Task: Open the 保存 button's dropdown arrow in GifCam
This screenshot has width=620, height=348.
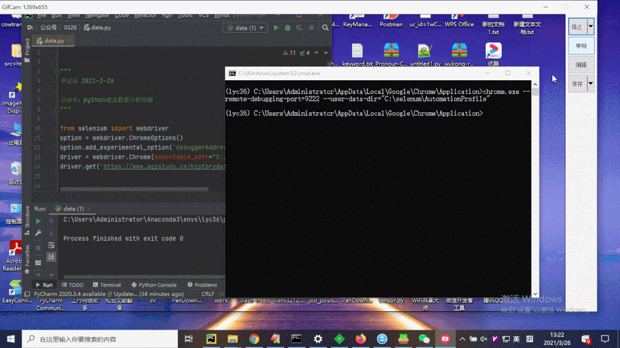Action: [x=591, y=83]
